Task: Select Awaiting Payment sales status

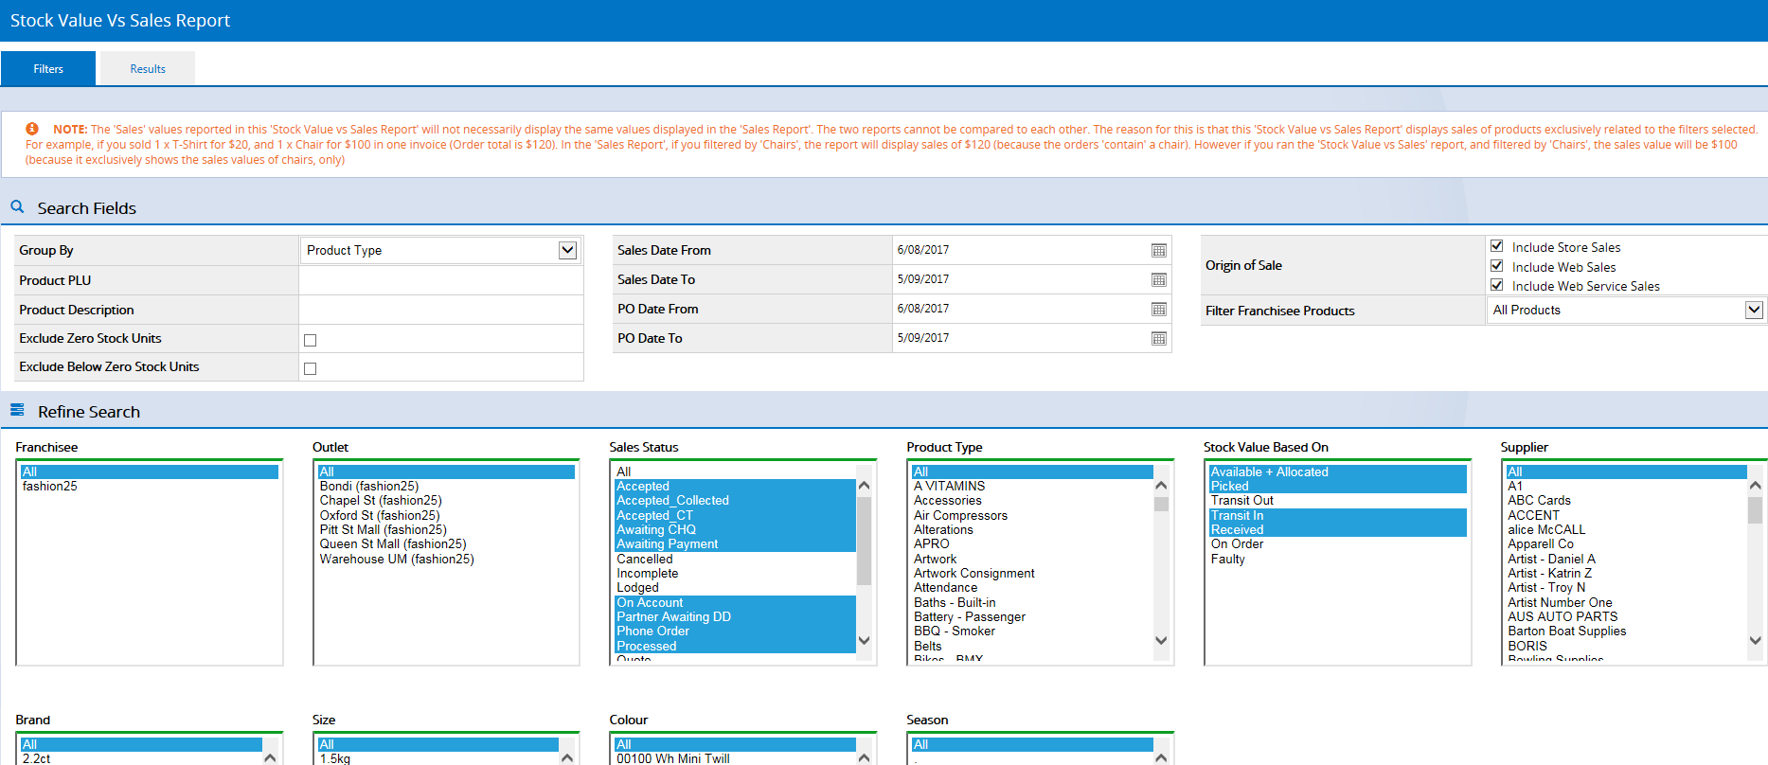Action: (735, 544)
